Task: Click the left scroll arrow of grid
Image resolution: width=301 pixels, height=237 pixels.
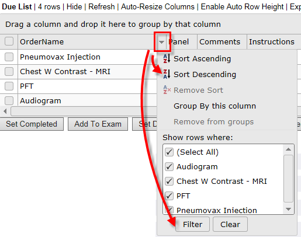Action: [x=5, y=111]
